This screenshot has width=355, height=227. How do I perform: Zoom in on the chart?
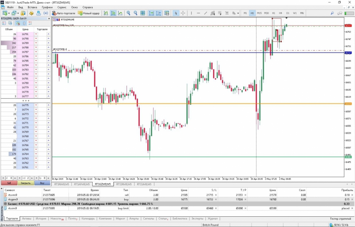click(x=128, y=13)
